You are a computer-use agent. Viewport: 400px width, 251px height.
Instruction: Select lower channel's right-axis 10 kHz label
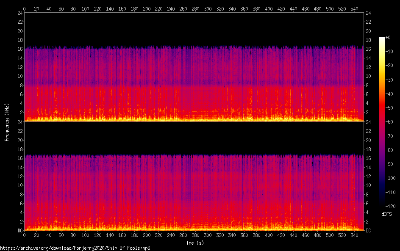[369, 185]
